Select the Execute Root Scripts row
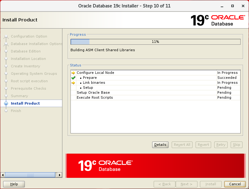The width and height of the screenshot is (249, 189). coord(156,97)
